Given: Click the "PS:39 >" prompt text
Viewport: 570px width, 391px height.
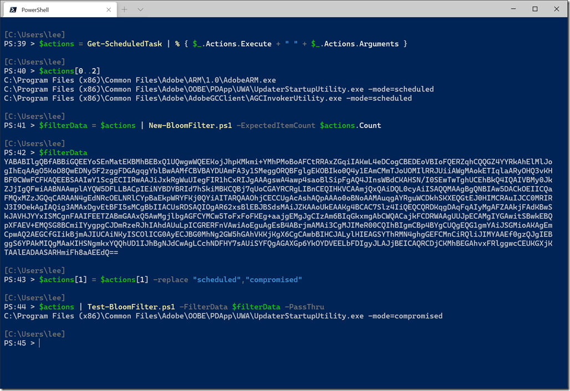Looking at the screenshot, I should pos(19,44).
